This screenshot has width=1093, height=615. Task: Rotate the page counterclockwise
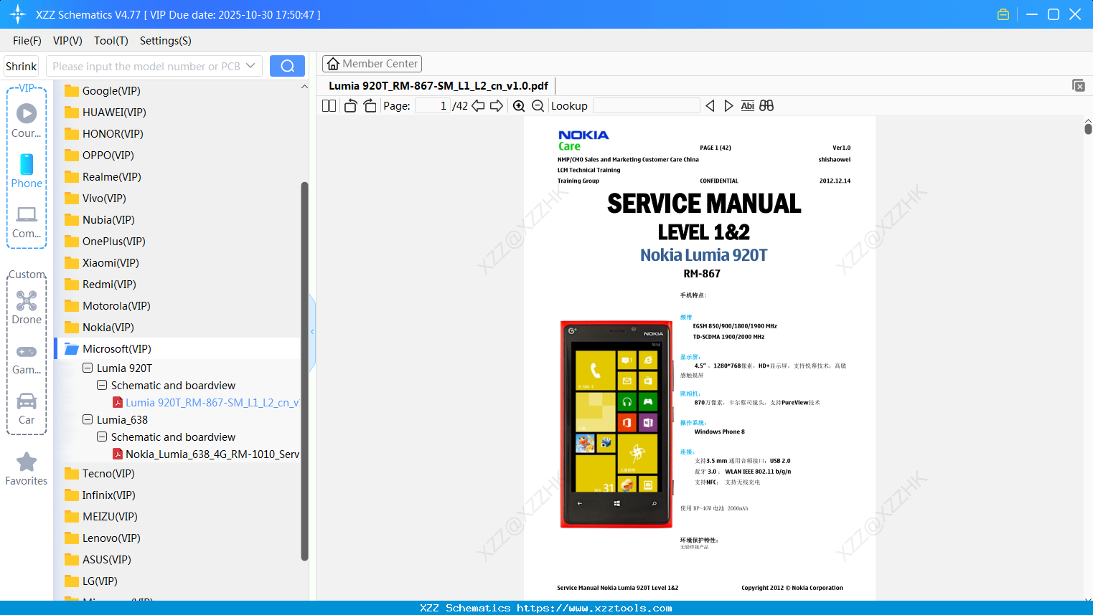(x=350, y=105)
